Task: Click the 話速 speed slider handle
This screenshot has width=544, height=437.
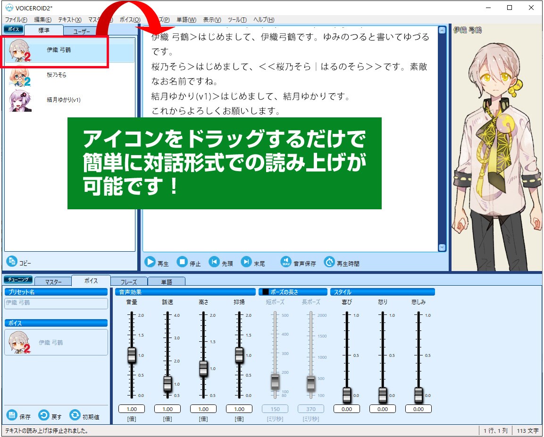Action: click(x=167, y=384)
